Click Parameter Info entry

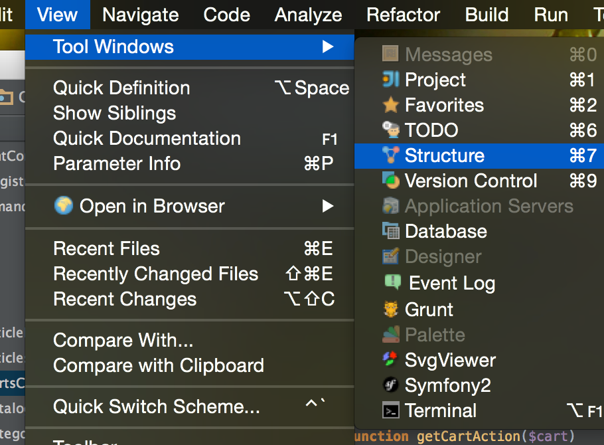117,163
